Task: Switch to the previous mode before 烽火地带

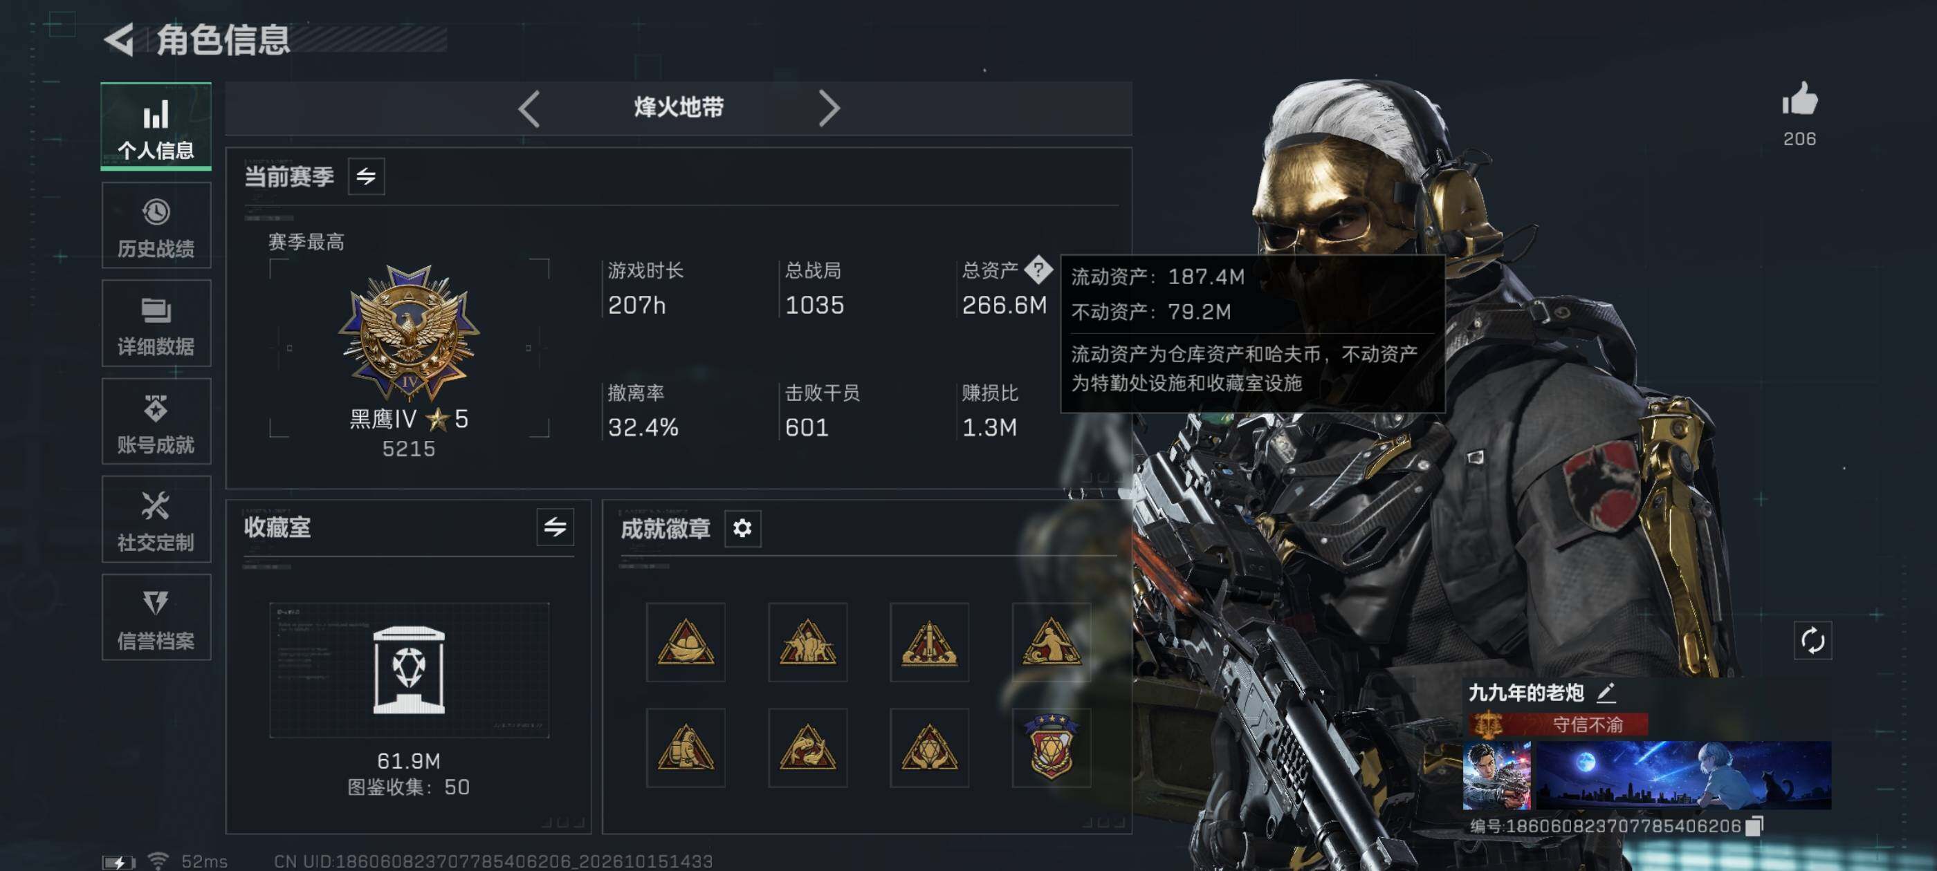Action: [x=529, y=109]
